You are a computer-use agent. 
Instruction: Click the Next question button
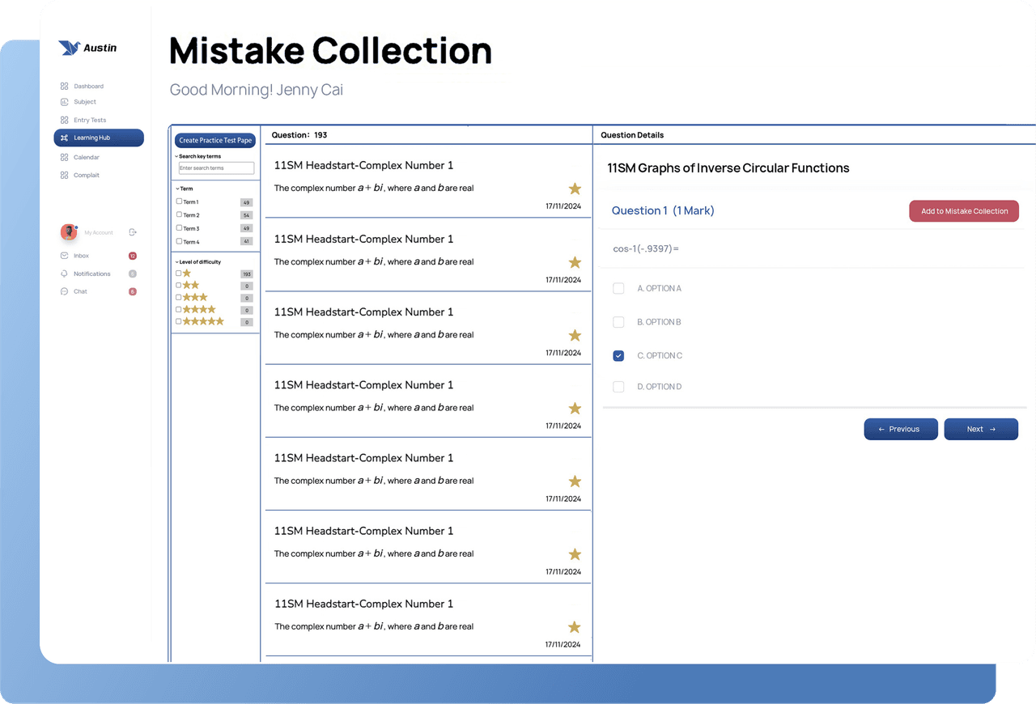(981, 429)
